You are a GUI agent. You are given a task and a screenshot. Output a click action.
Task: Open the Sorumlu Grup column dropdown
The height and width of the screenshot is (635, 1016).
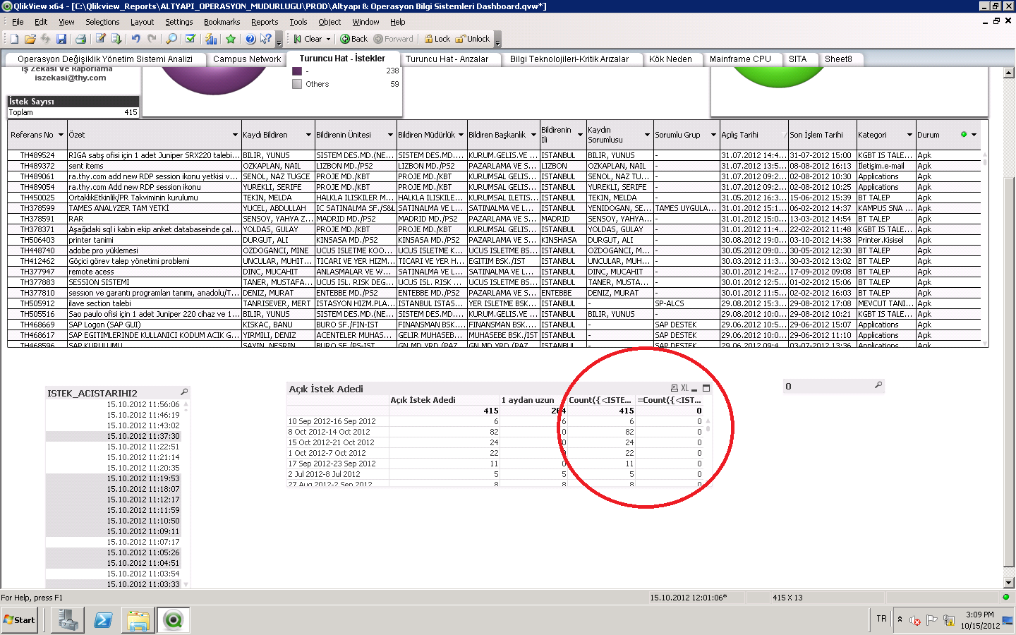coord(713,135)
